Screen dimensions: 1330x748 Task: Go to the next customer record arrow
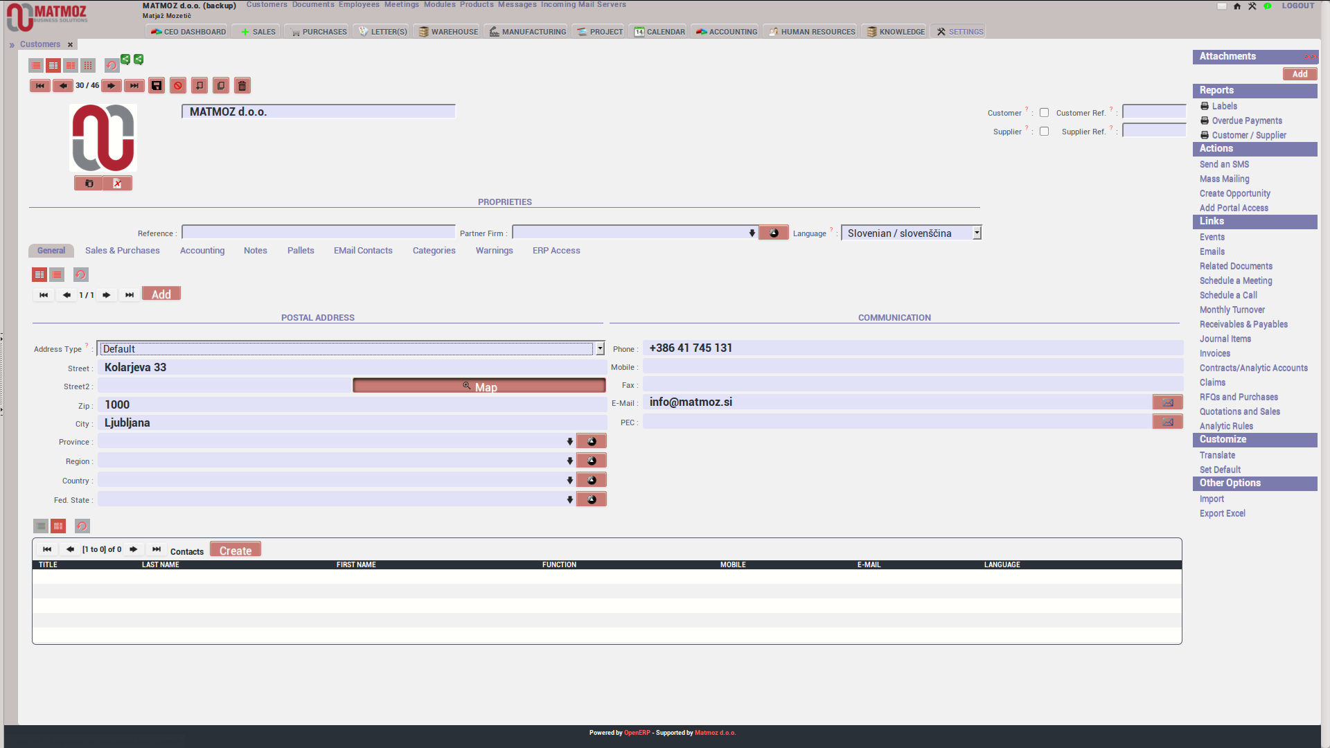click(x=112, y=86)
